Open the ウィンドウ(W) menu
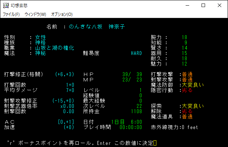The width and height of the screenshot is (228, 147). coord(35,14)
